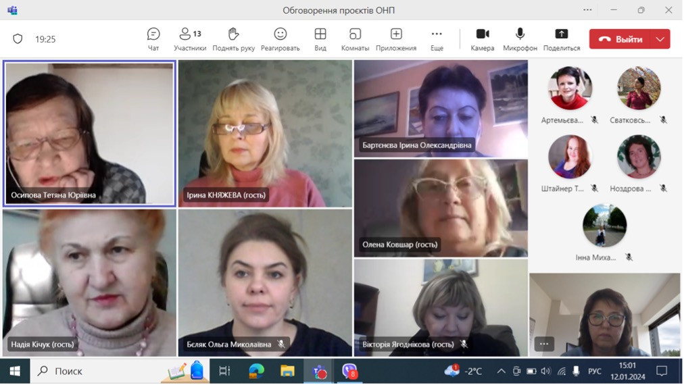Click the meeting timer 19:25

click(45, 39)
